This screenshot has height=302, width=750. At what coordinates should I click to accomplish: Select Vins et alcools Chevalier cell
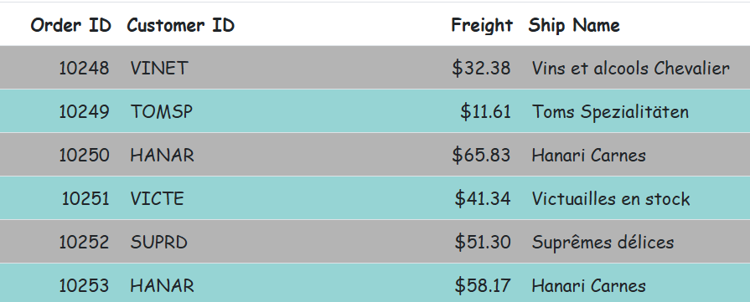pos(630,68)
